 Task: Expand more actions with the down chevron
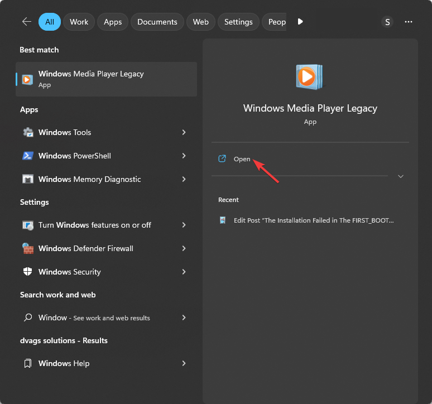[401, 176]
